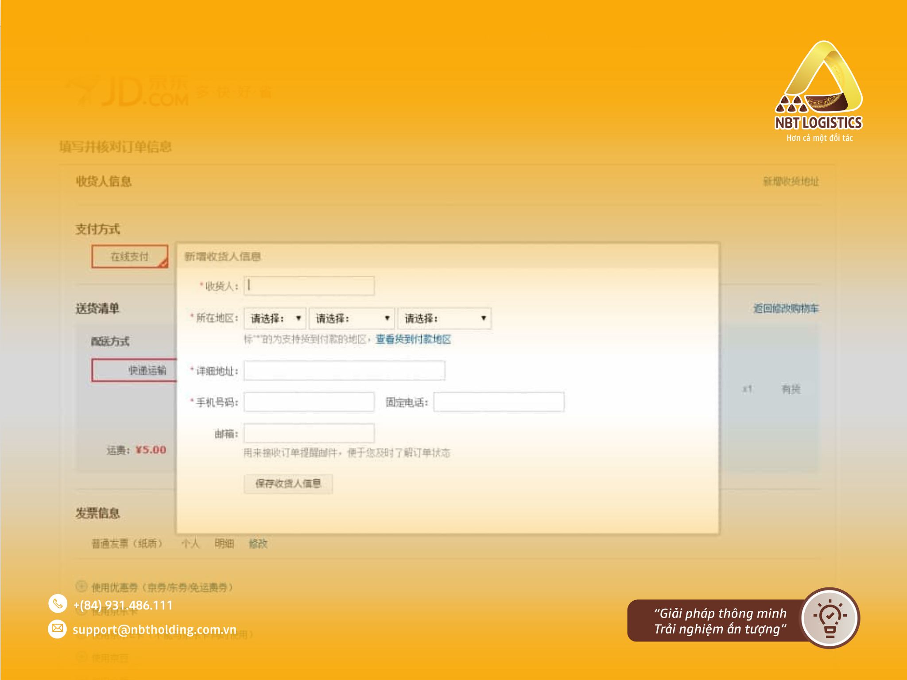The width and height of the screenshot is (907, 680).
Task: Click the 修改 invoice edit link
Action: point(258,543)
